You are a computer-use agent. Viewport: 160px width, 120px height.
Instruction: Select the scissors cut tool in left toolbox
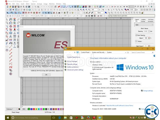click(x=7, y=40)
